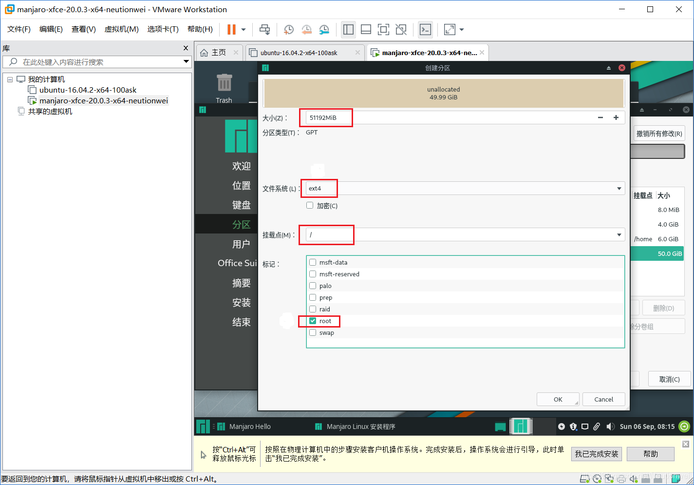Screen dimensions: 694x485
Task: Switch to Manjaro Linux 安装程序 taskbar item
Action: pos(356,427)
